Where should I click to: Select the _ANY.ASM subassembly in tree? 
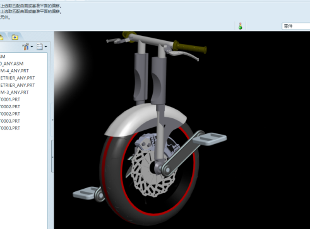pos(11,64)
